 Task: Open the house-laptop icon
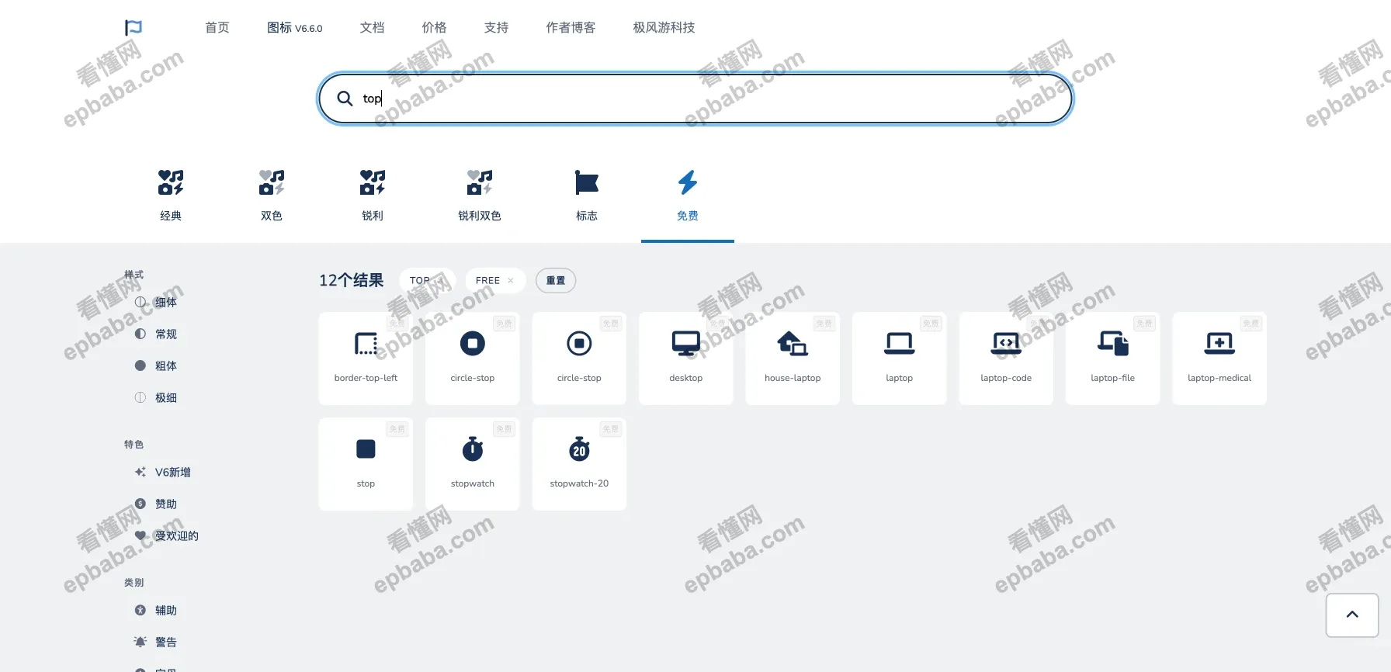tap(793, 358)
